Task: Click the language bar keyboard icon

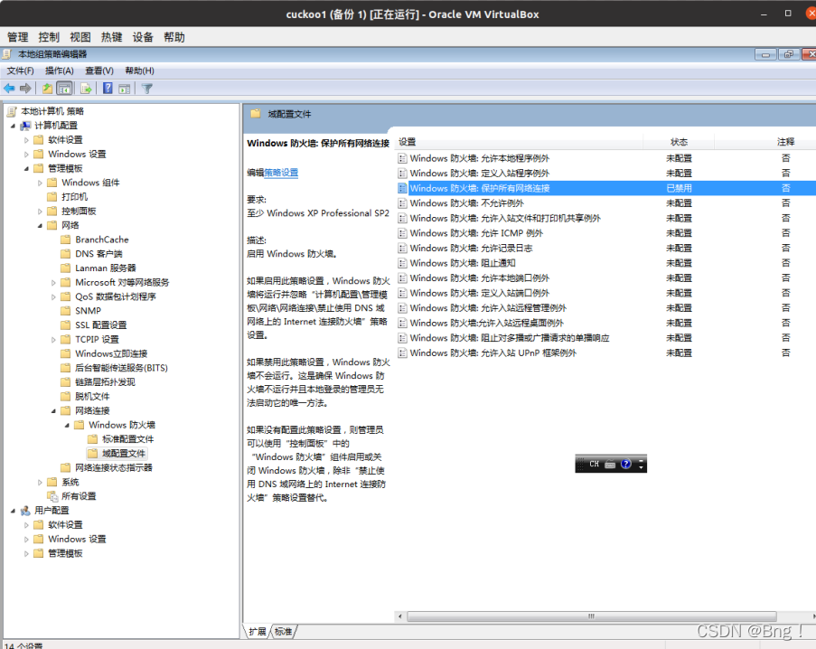Action: point(611,465)
